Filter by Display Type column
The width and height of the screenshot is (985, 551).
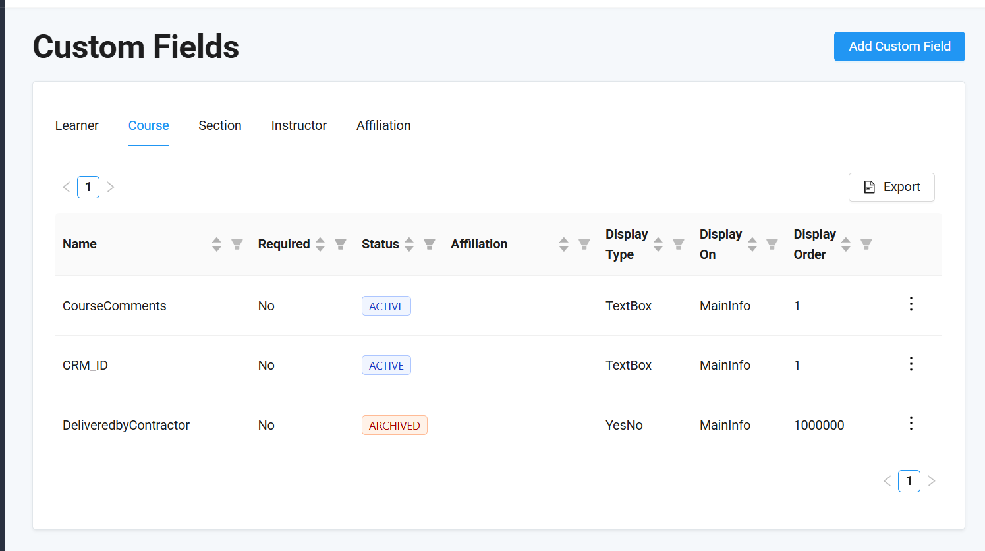click(678, 245)
